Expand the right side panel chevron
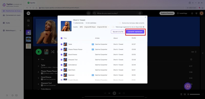 203,53
